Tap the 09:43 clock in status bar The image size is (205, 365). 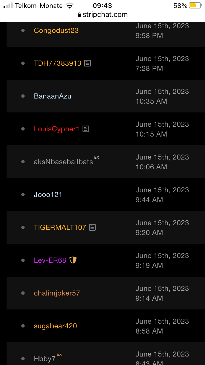pos(102,5)
